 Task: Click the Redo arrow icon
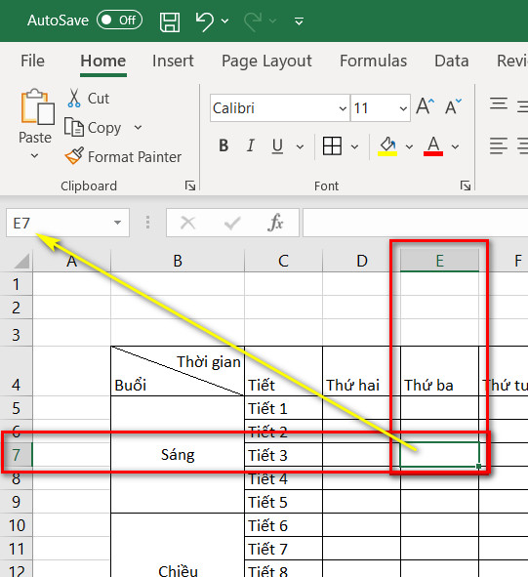pyautogui.click(x=253, y=21)
